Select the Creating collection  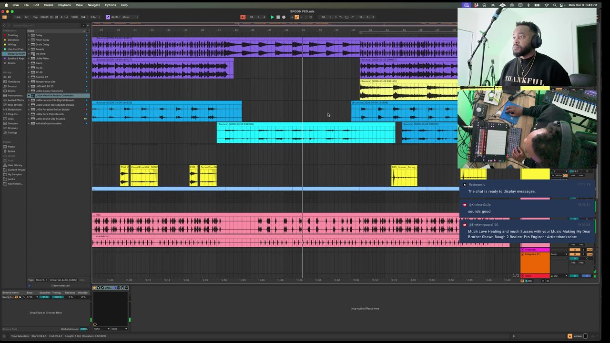click(x=13, y=35)
